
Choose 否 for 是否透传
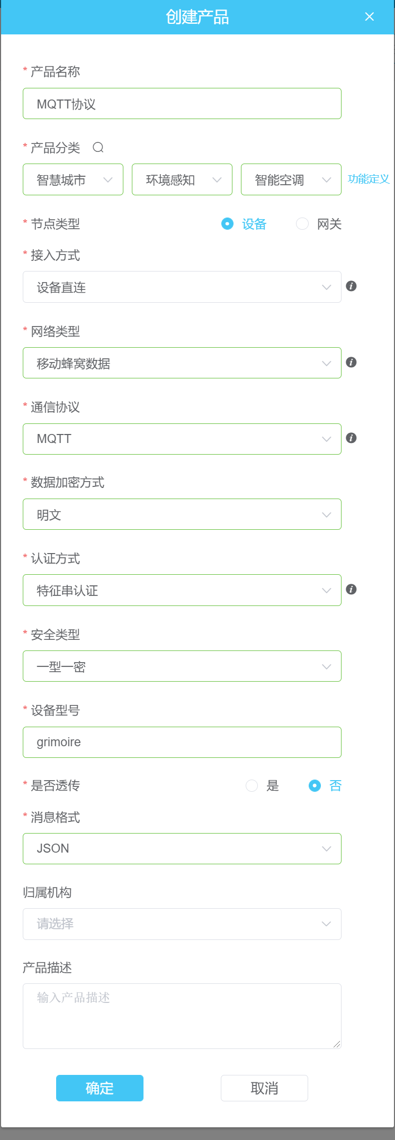315,785
